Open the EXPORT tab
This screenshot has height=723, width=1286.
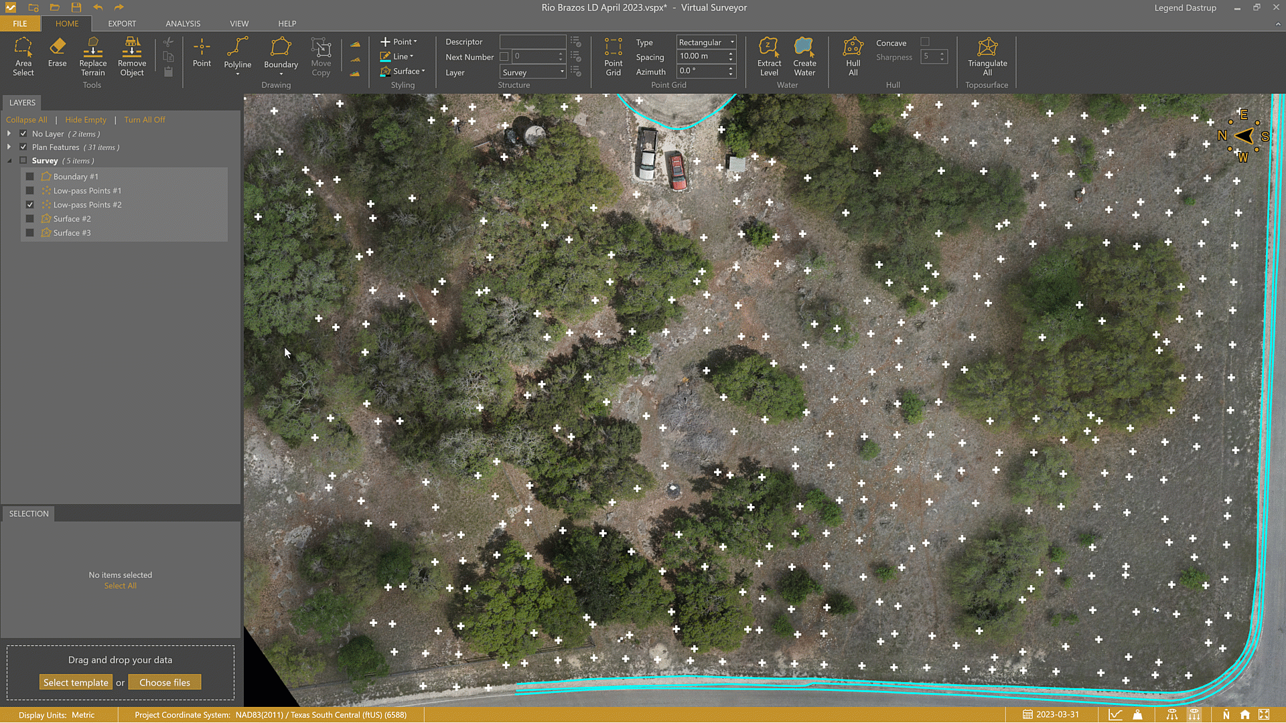[122, 23]
